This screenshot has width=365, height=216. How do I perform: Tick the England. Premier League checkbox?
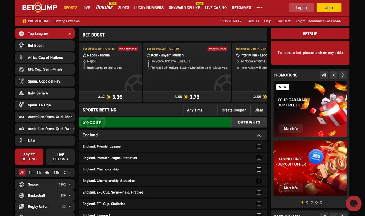click(259, 147)
